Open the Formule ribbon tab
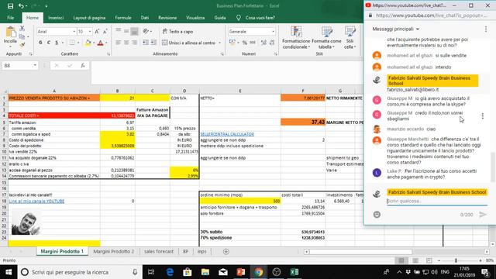Screen dimensions: 496x279 point(123,18)
